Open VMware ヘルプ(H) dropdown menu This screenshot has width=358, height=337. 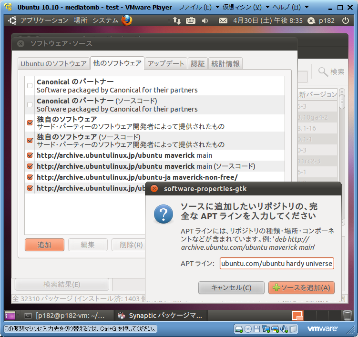(291, 7)
